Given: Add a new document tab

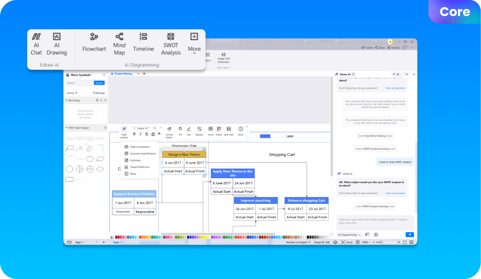Looking at the screenshot, I should coord(144,74).
